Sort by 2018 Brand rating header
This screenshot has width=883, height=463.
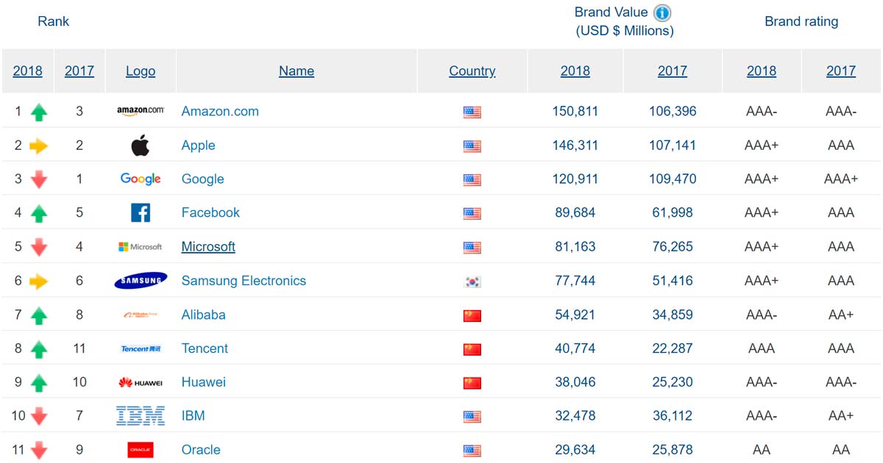[762, 71]
